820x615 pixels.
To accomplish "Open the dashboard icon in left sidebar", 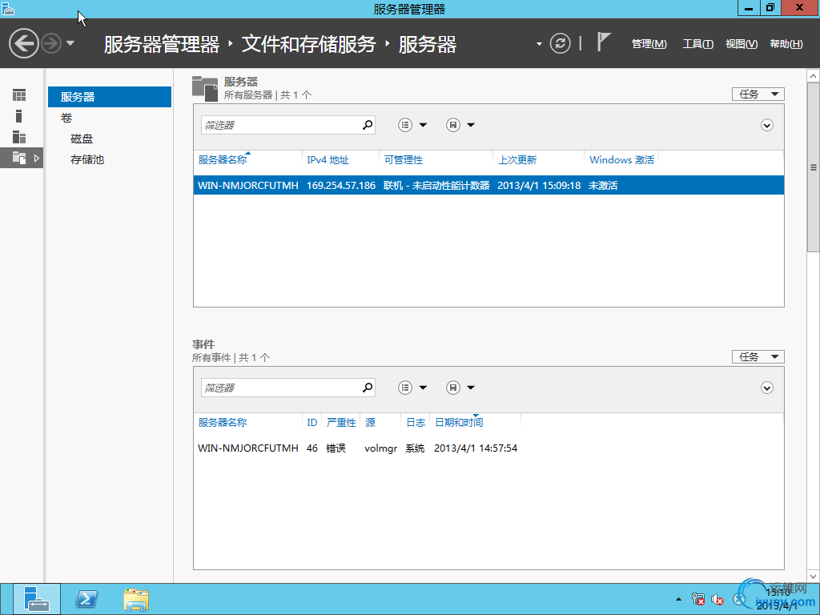I will (19, 95).
